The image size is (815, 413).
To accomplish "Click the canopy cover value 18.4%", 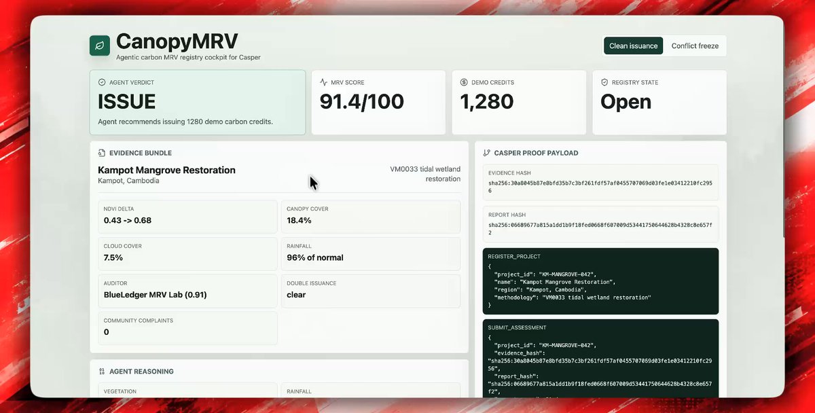I will click(x=299, y=220).
